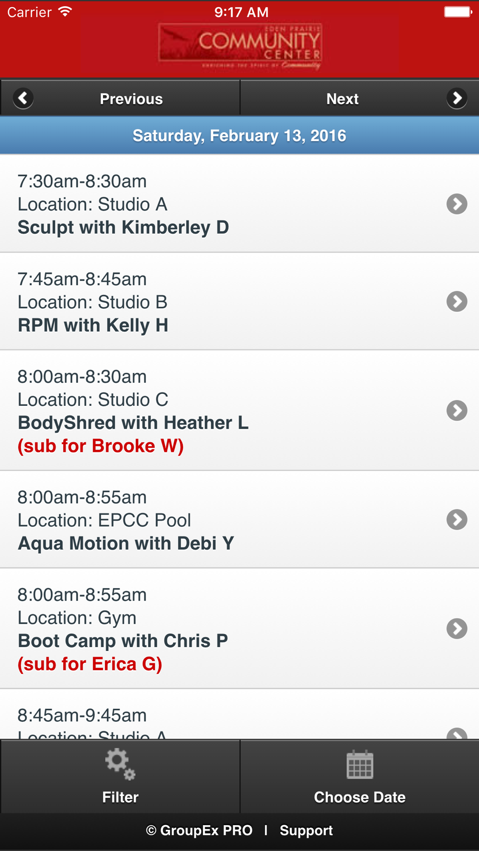Open the GroupEx PRO copyright link
479x851 pixels.
199,830
